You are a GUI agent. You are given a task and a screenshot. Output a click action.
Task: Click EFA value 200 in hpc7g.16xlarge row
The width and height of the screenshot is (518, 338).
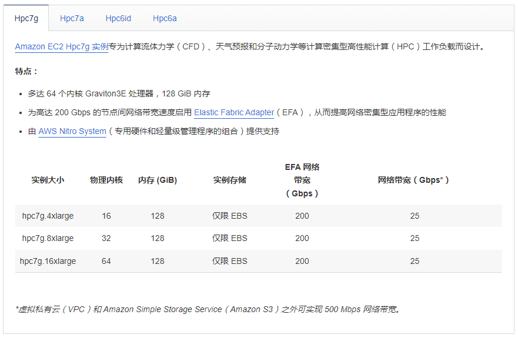[302, 261]
